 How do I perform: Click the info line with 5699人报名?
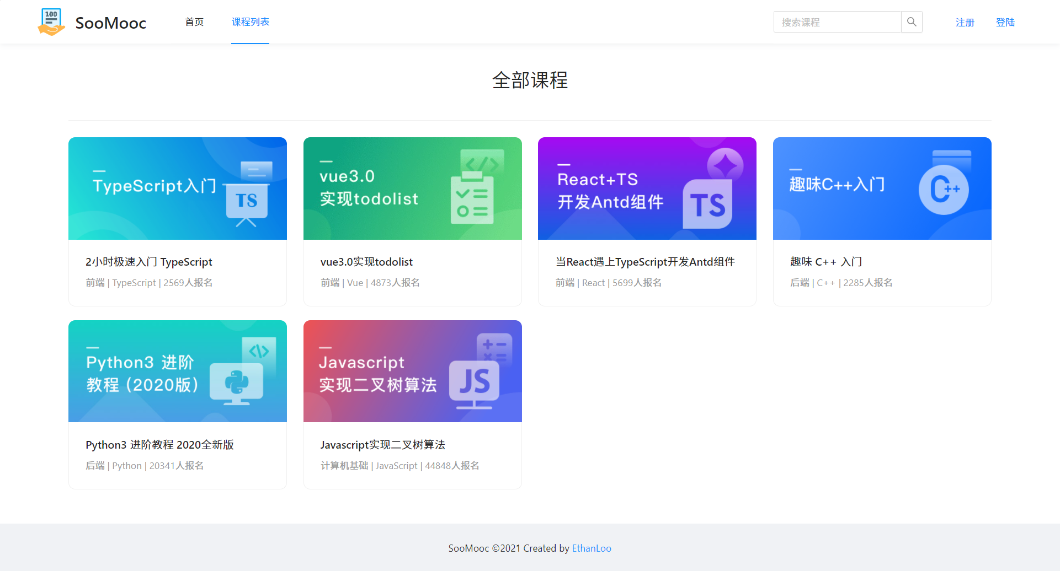tap(609, 283)
